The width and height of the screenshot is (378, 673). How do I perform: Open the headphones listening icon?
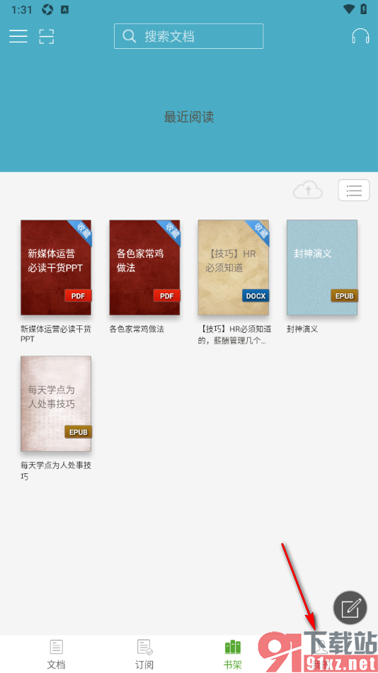[x=360, y=36]
